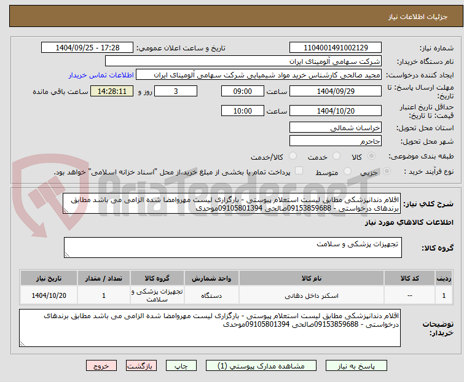Click the 'گروه کالا' table column header
The image size is (464, 382).
pos(157,278)
